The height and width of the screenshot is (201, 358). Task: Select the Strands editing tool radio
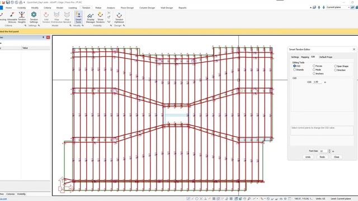[295, 70]
